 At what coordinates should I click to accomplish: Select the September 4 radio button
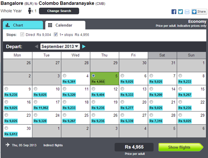click(64, 75)
